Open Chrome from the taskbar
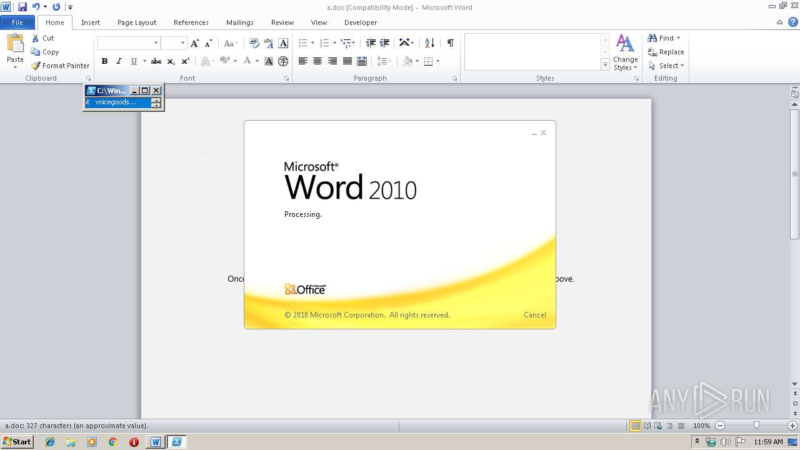800x450 pixels. [112, 442]
